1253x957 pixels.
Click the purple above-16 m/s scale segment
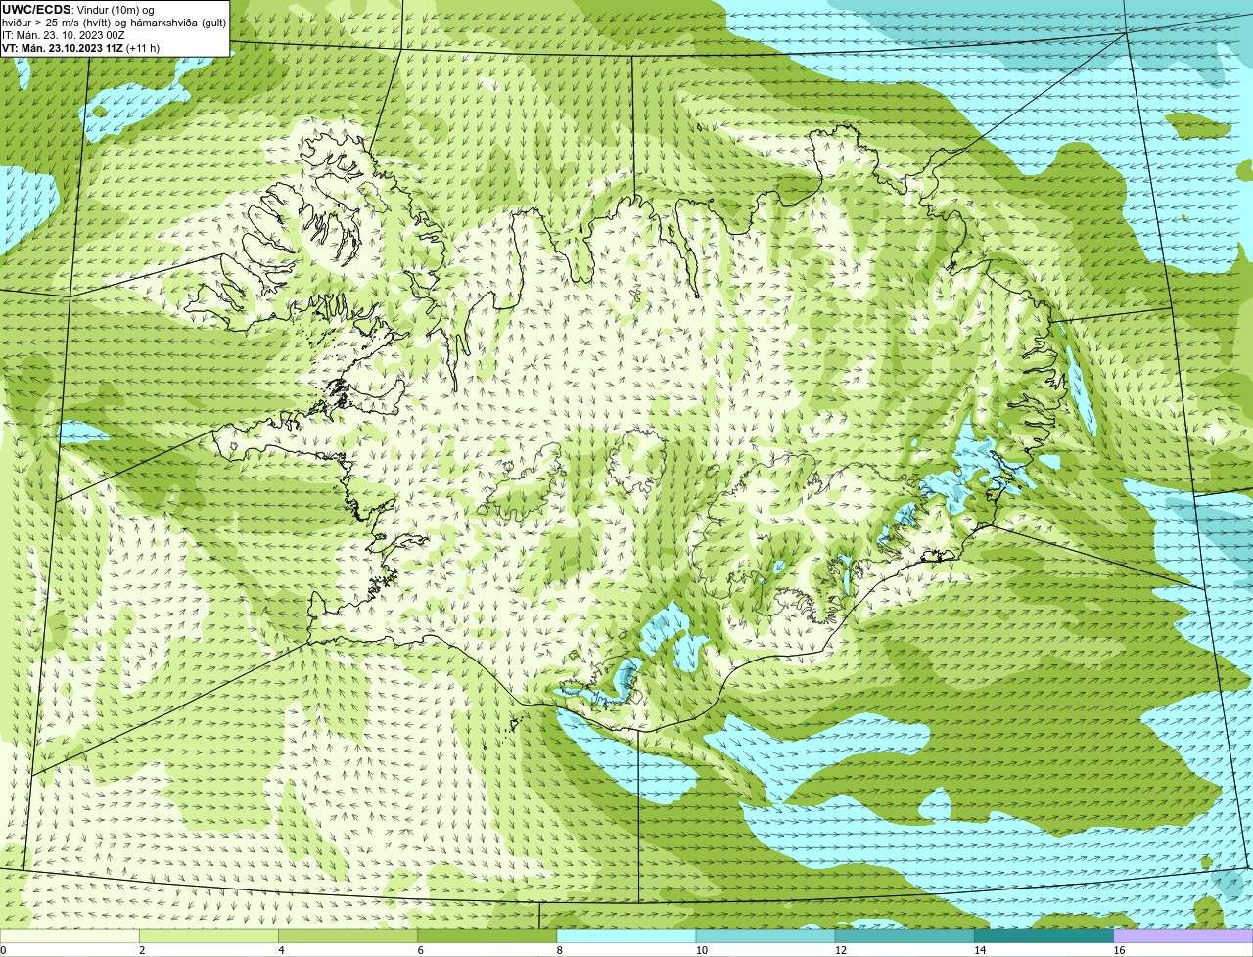click(x=1183, y=936)
